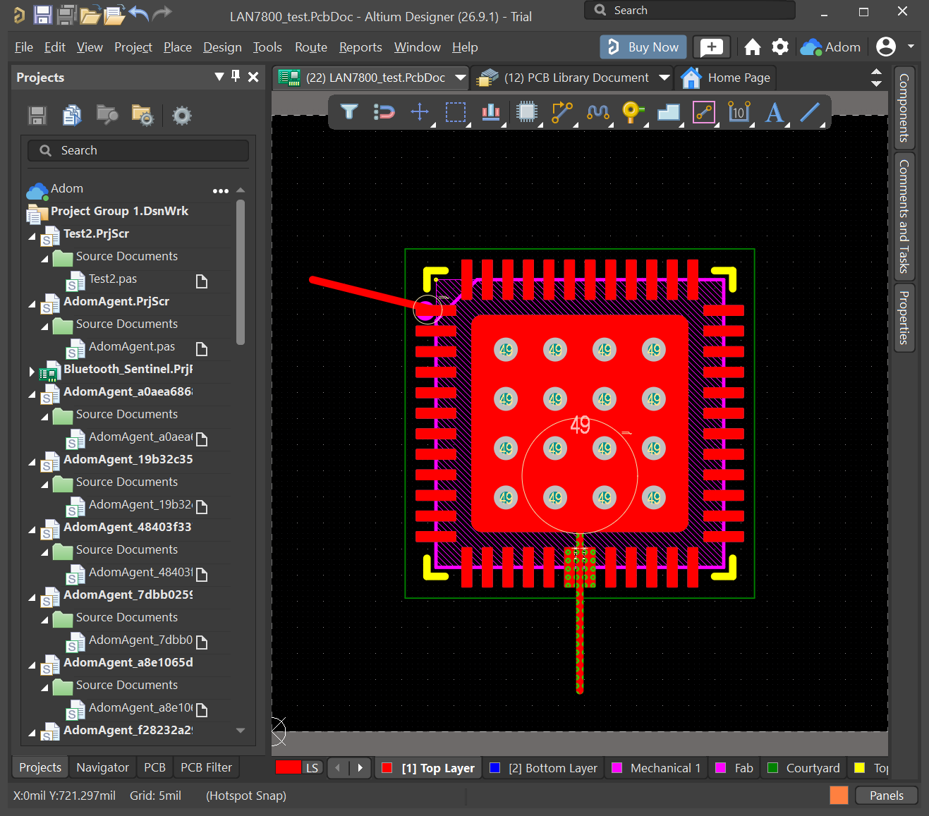Open the Align objects tool
This screenshot has height=816, width=929.
491,112
